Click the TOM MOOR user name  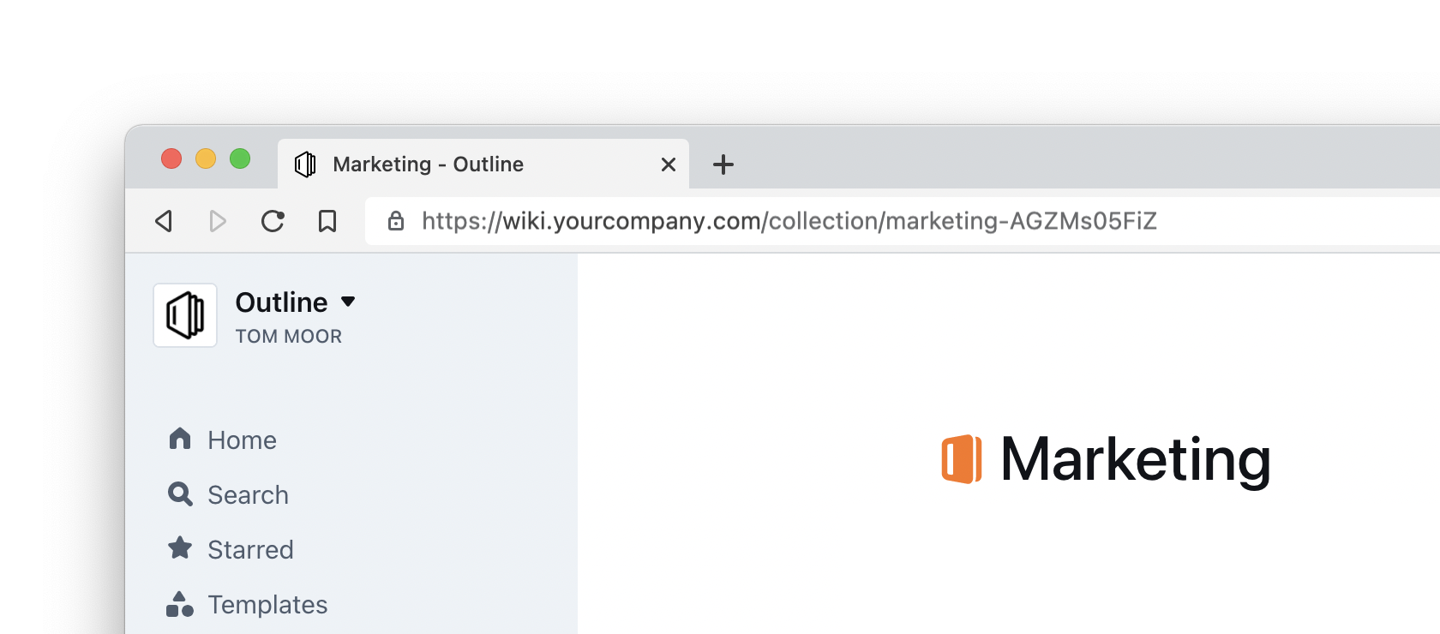[x=289, y=337]
